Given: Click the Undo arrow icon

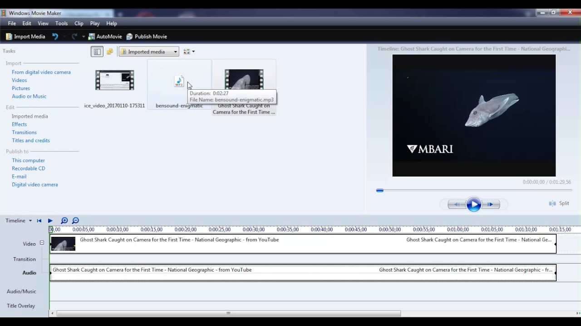Looking at the screenshot, I should [55, 37].
